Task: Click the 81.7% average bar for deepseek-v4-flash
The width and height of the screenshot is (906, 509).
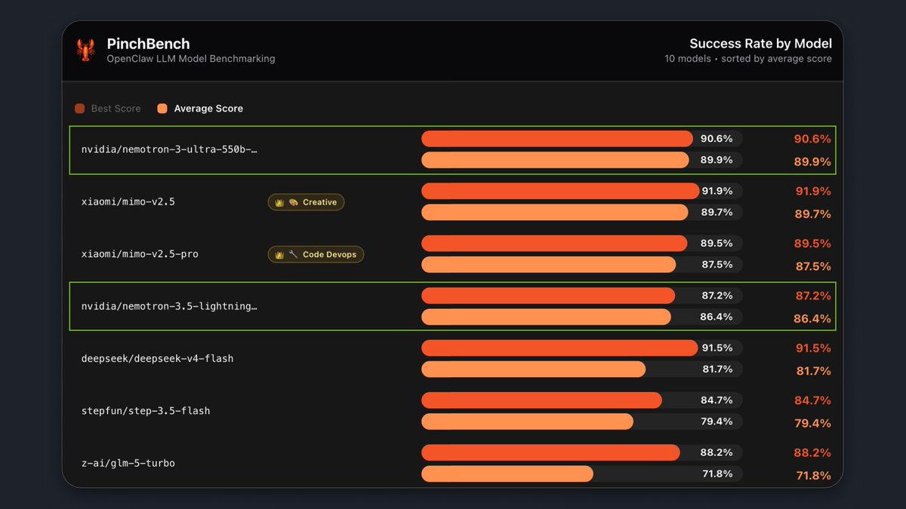Action: (534, 369)
